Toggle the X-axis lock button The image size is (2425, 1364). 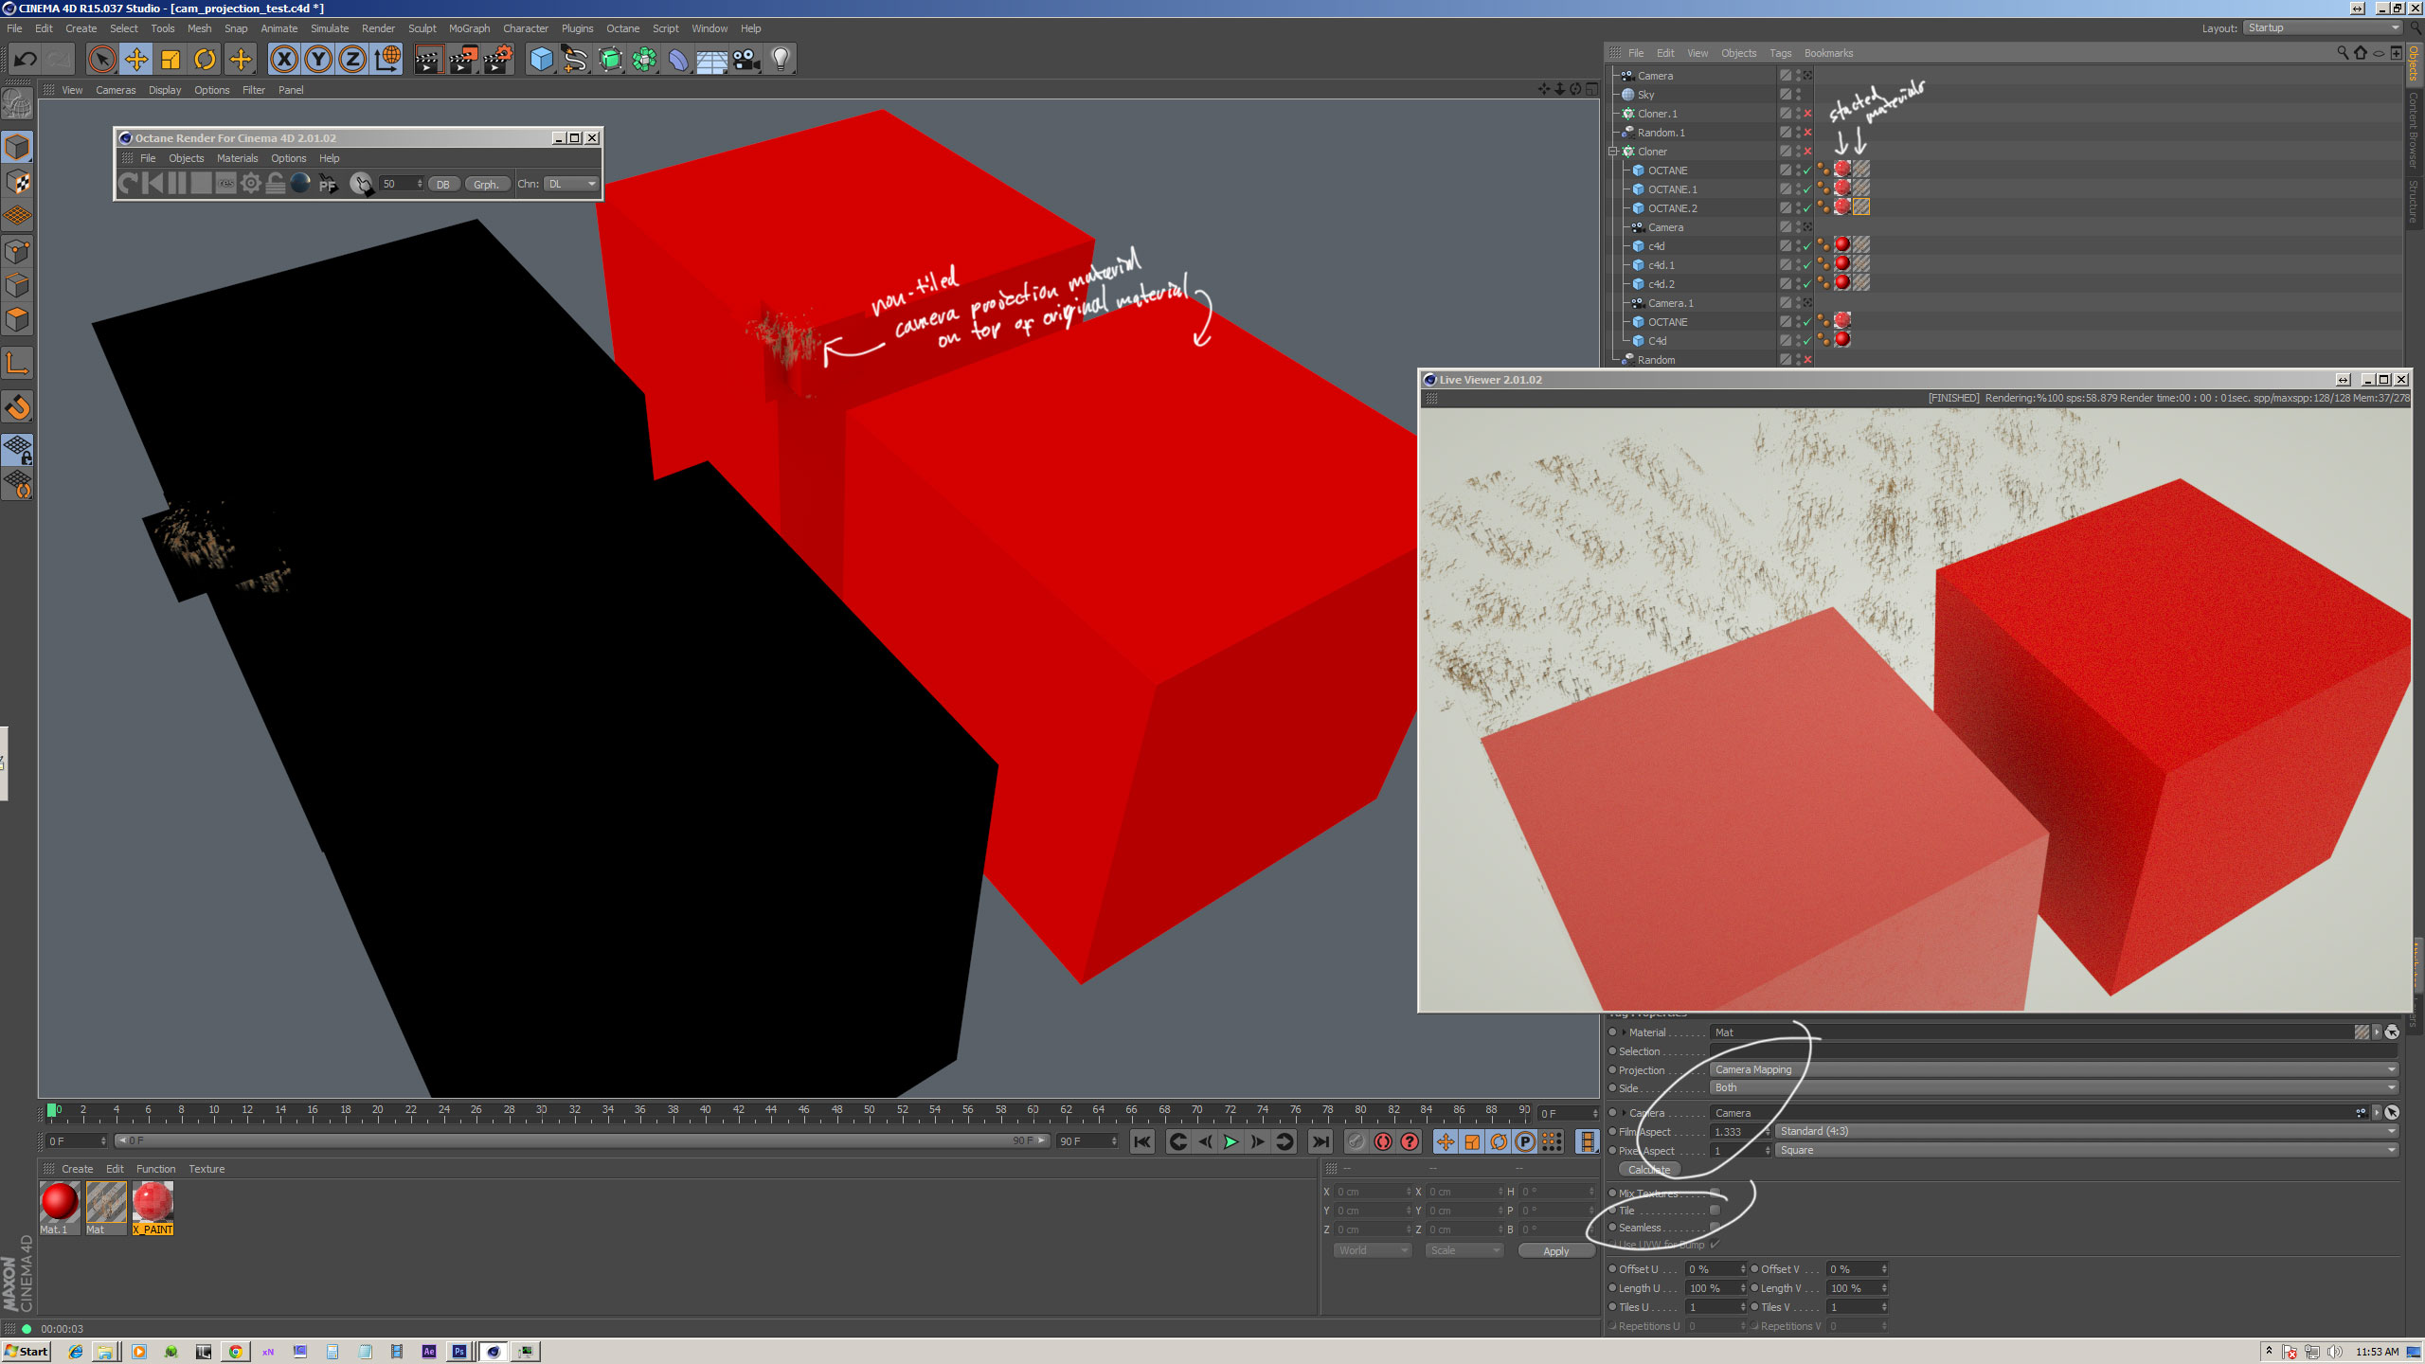coord(283,60)
